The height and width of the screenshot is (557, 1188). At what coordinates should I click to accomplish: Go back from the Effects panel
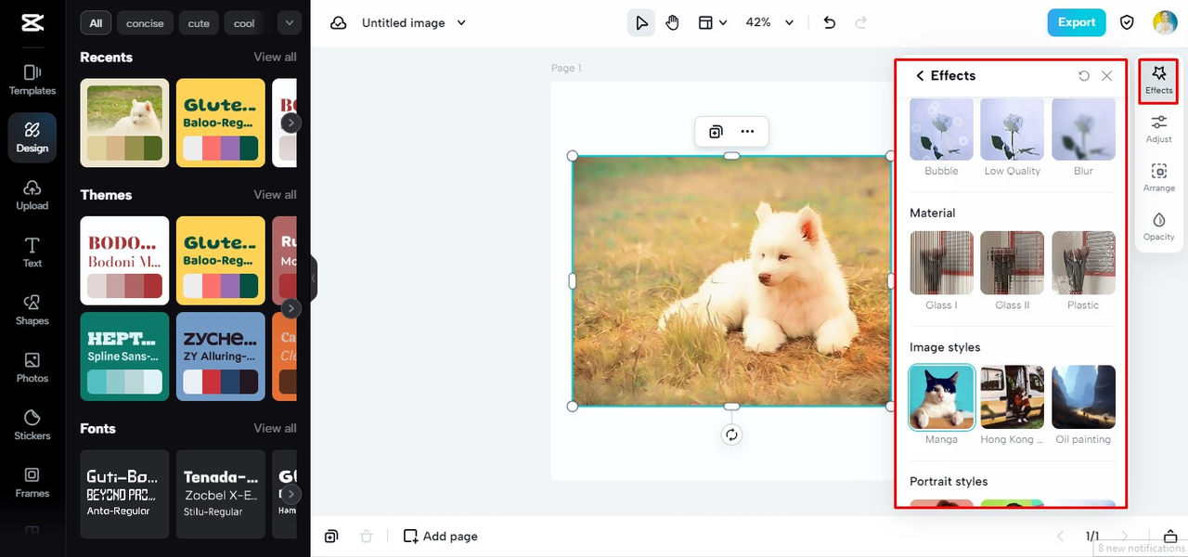(x=920, y=76)
